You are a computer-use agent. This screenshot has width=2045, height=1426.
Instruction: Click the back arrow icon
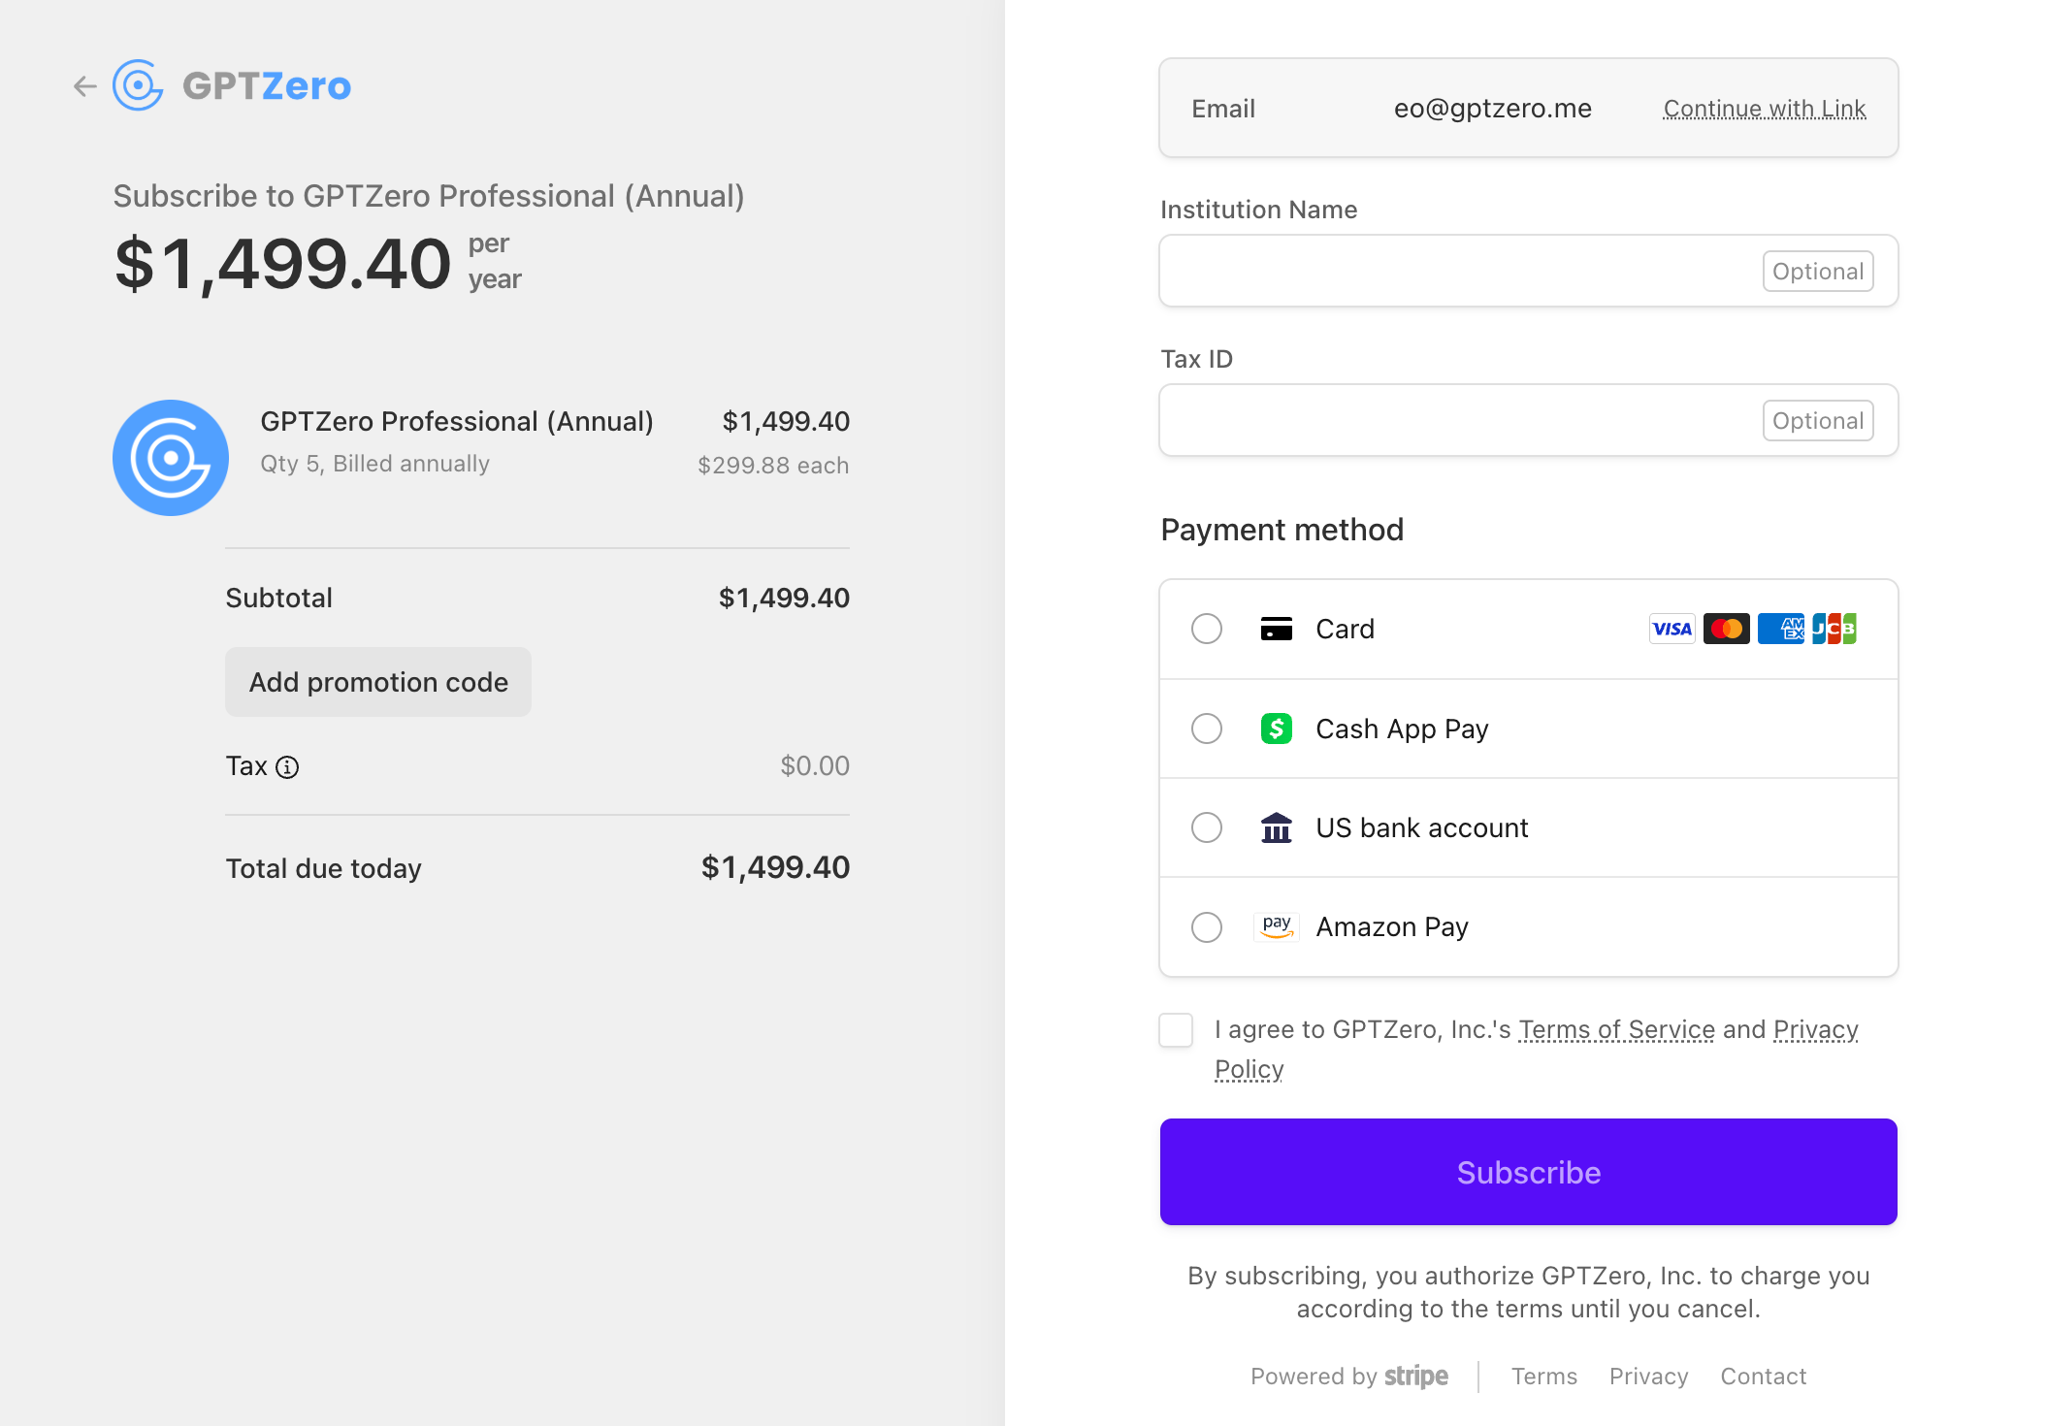tap(85, 86)
